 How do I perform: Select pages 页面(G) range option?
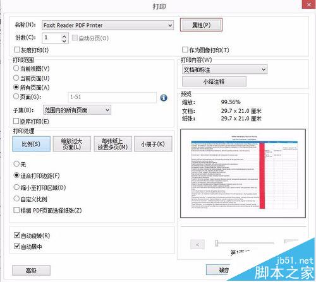pyautogui.click(x=16, y=97)
